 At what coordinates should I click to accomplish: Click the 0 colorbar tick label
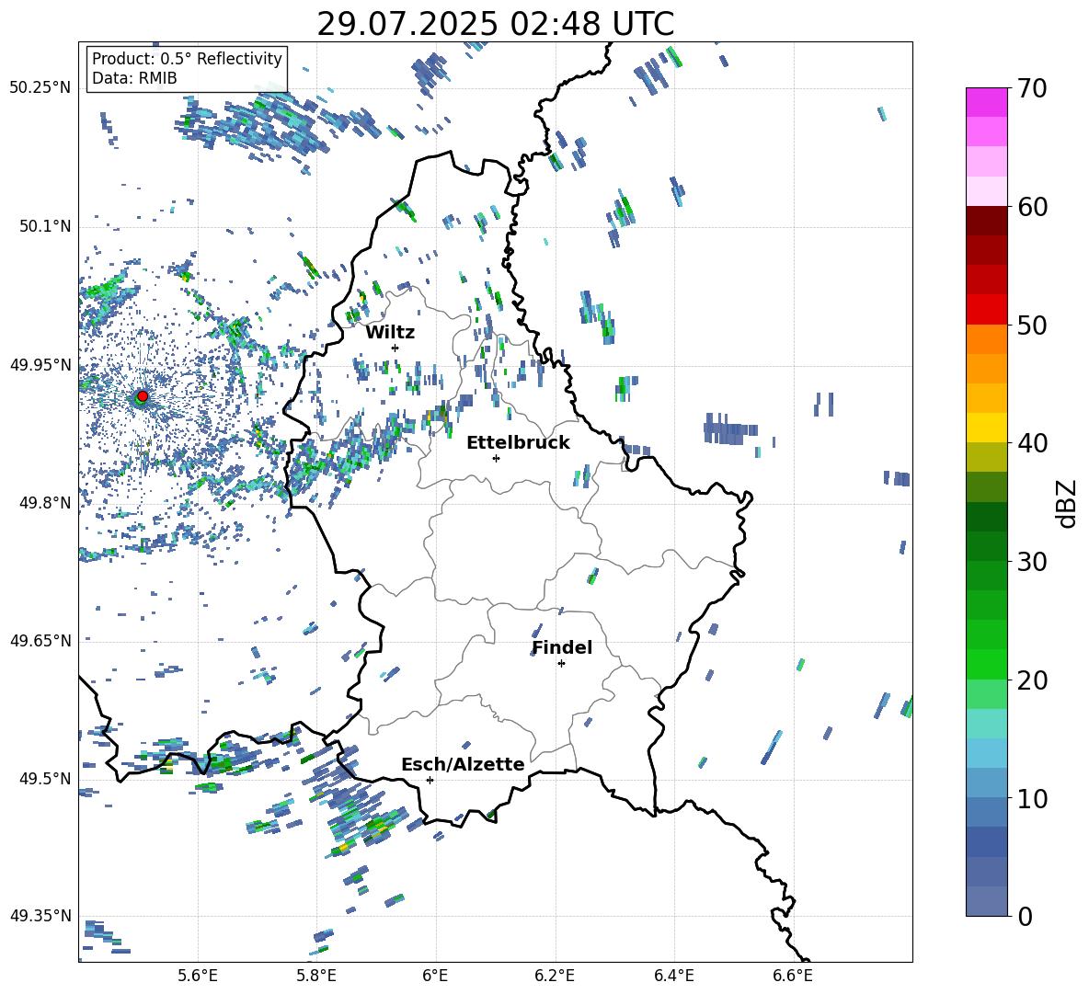pos(1025,916)
